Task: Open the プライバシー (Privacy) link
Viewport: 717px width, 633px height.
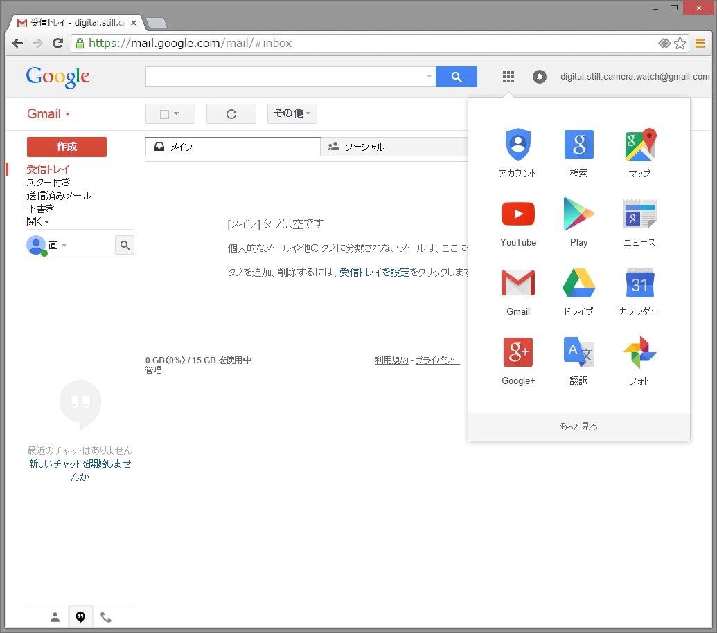Action: point(437,360)
